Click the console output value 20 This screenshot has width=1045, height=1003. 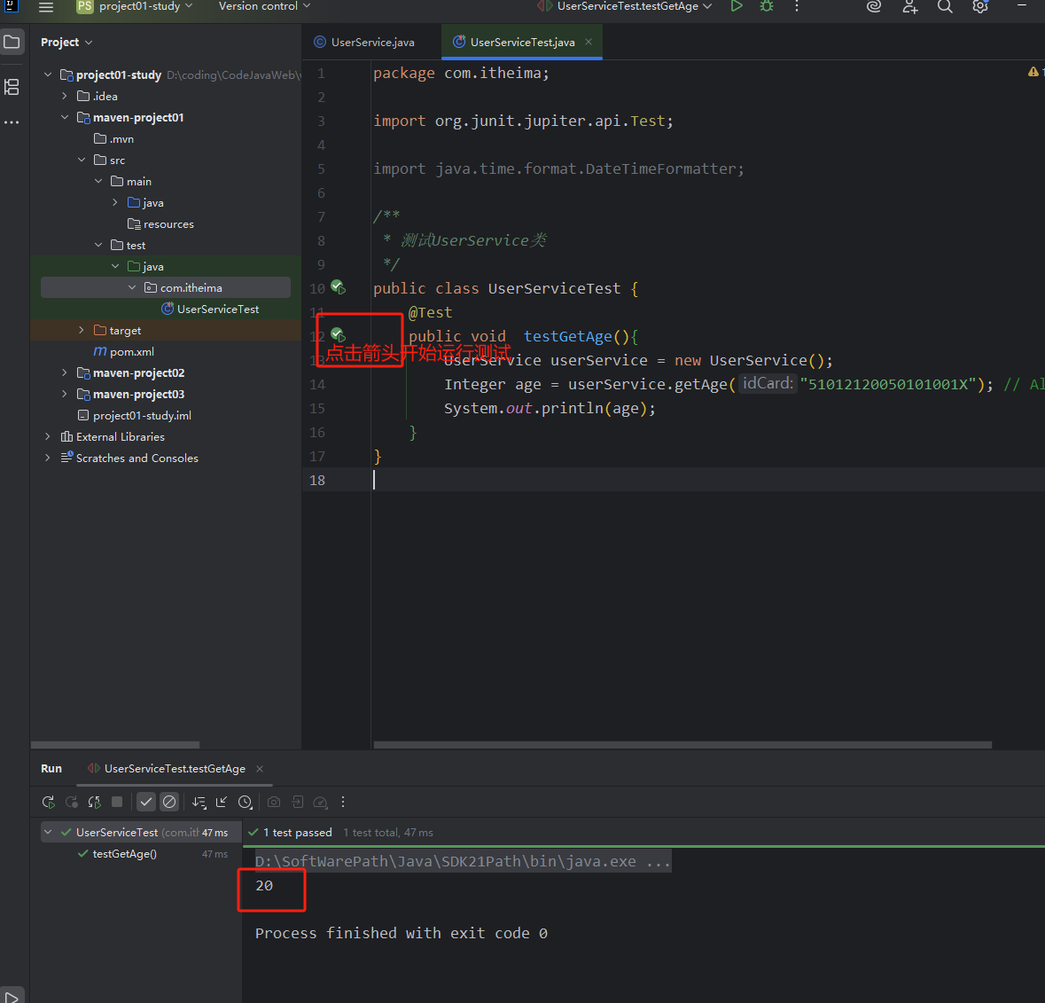[264, 886]
